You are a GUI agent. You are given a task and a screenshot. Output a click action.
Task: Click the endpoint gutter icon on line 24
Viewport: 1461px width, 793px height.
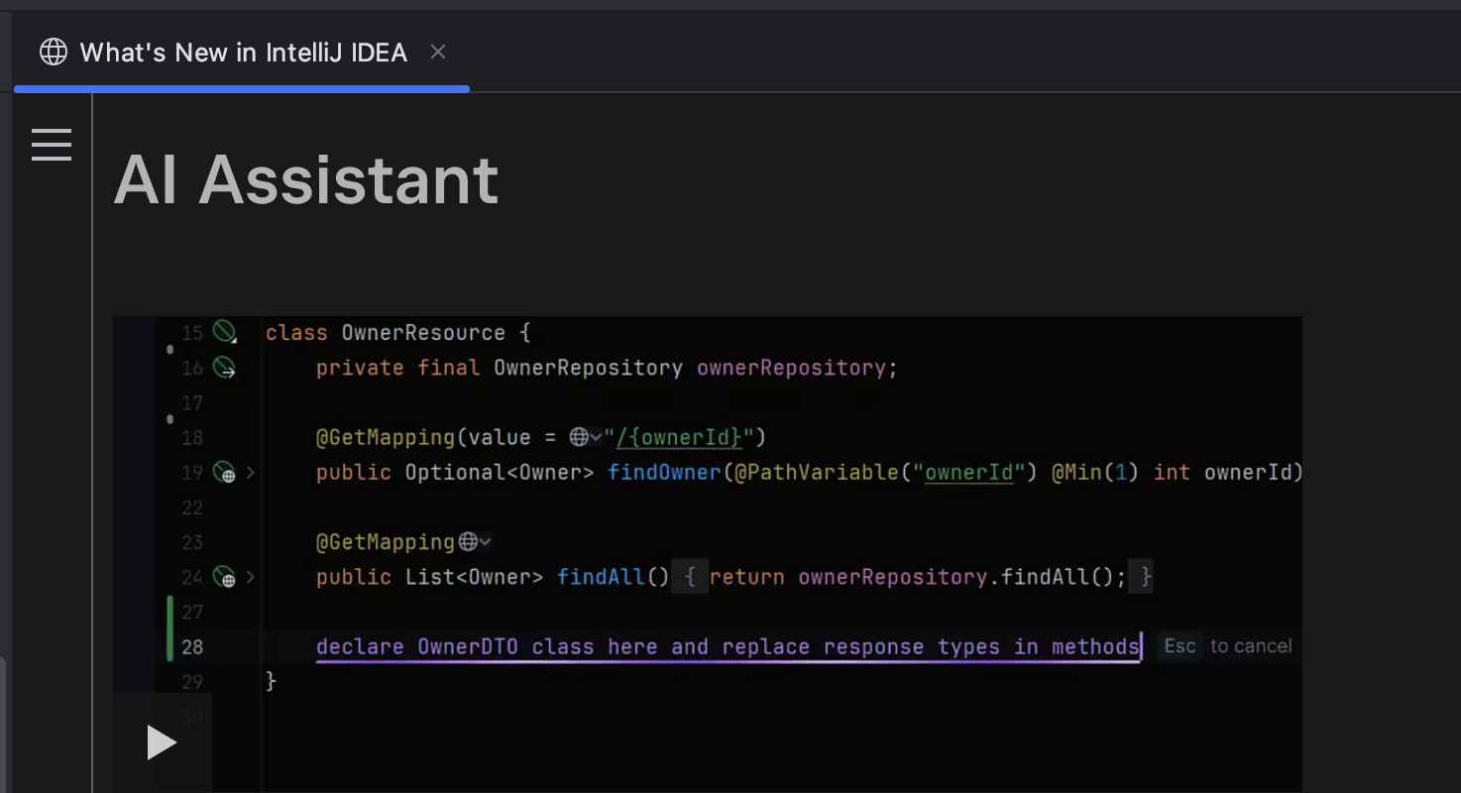point(225,577)
